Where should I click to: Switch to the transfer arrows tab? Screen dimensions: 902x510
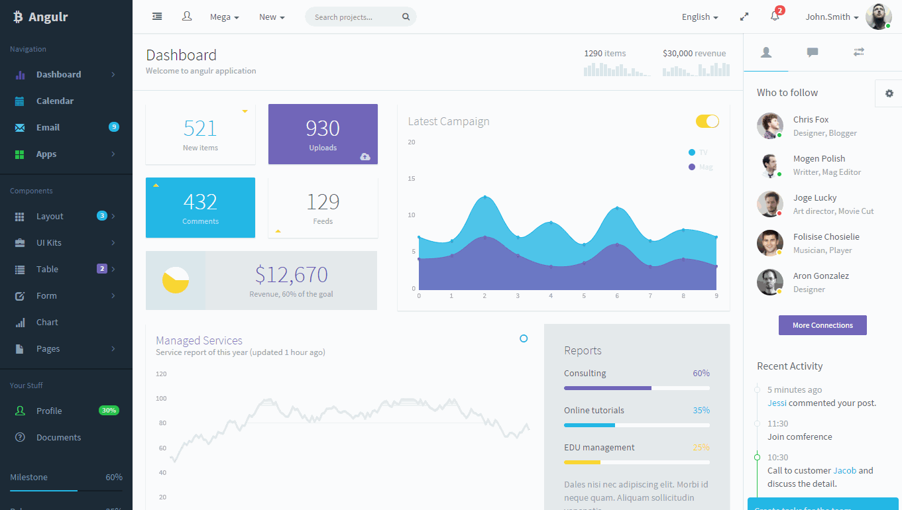[x=859, y=52]
